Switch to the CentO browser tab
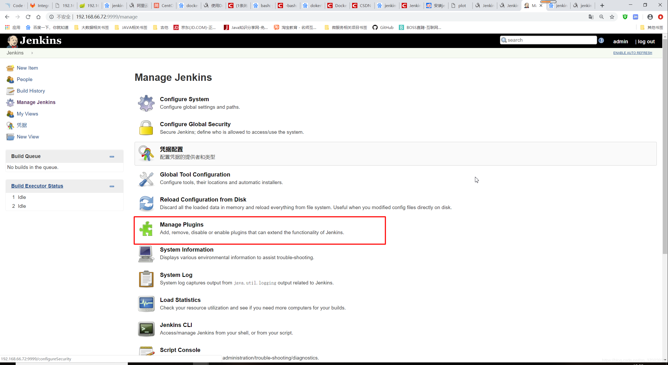Viewport: 668px width, 365px height. [x=164, y=5]
